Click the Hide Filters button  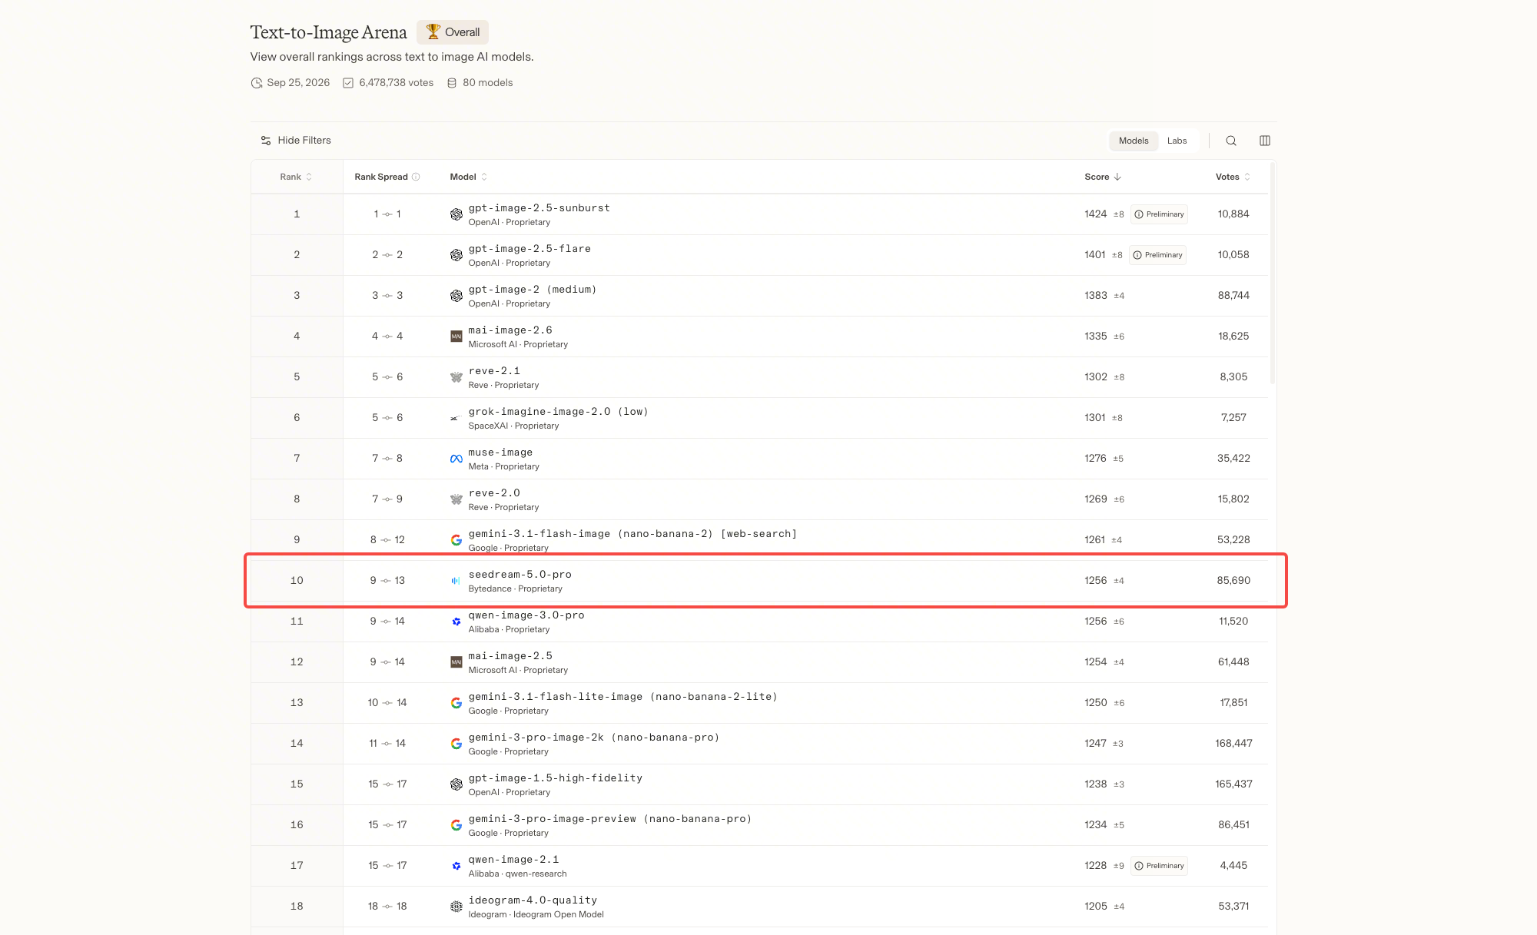click(296, 141)
